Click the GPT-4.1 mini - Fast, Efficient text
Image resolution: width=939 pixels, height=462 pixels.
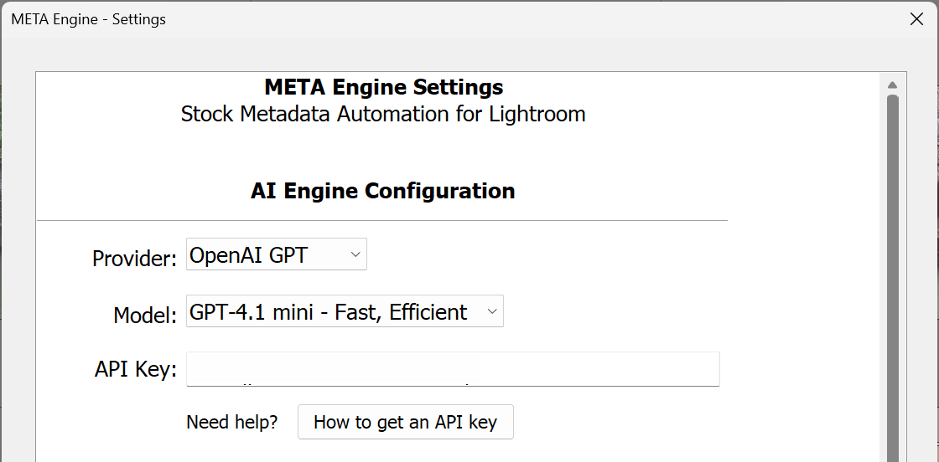click(329, 312)
